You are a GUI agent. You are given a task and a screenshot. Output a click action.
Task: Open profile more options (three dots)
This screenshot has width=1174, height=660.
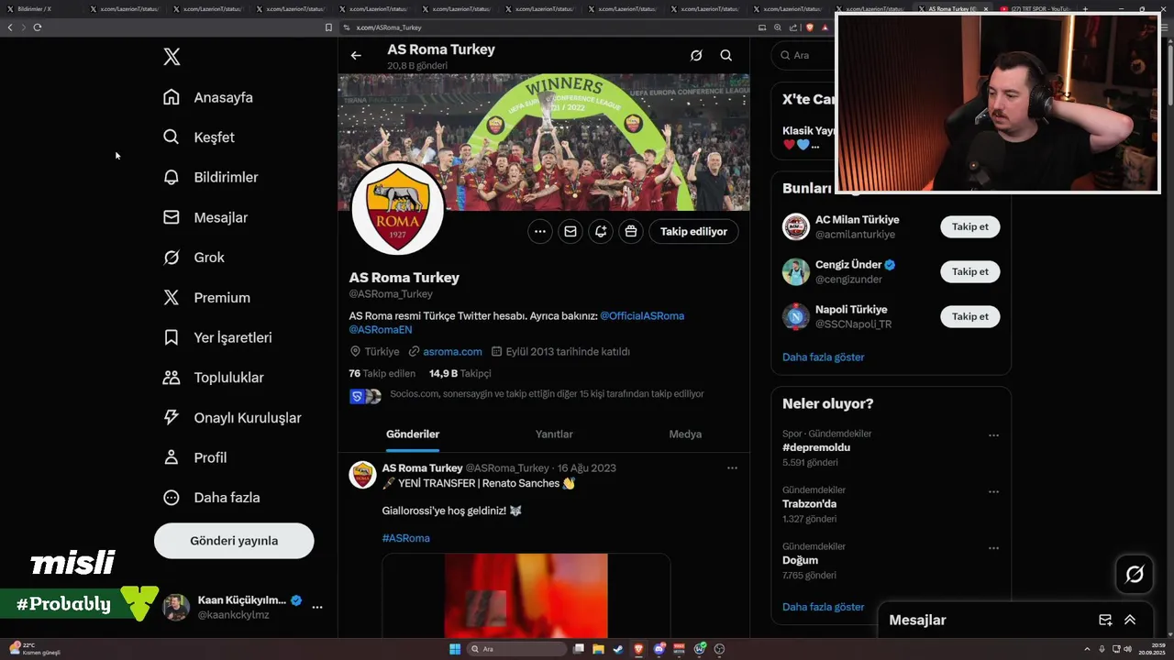coord(540,232)
